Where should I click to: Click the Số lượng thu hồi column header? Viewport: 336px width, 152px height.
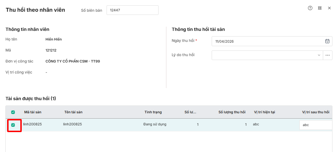coord(232,112)
